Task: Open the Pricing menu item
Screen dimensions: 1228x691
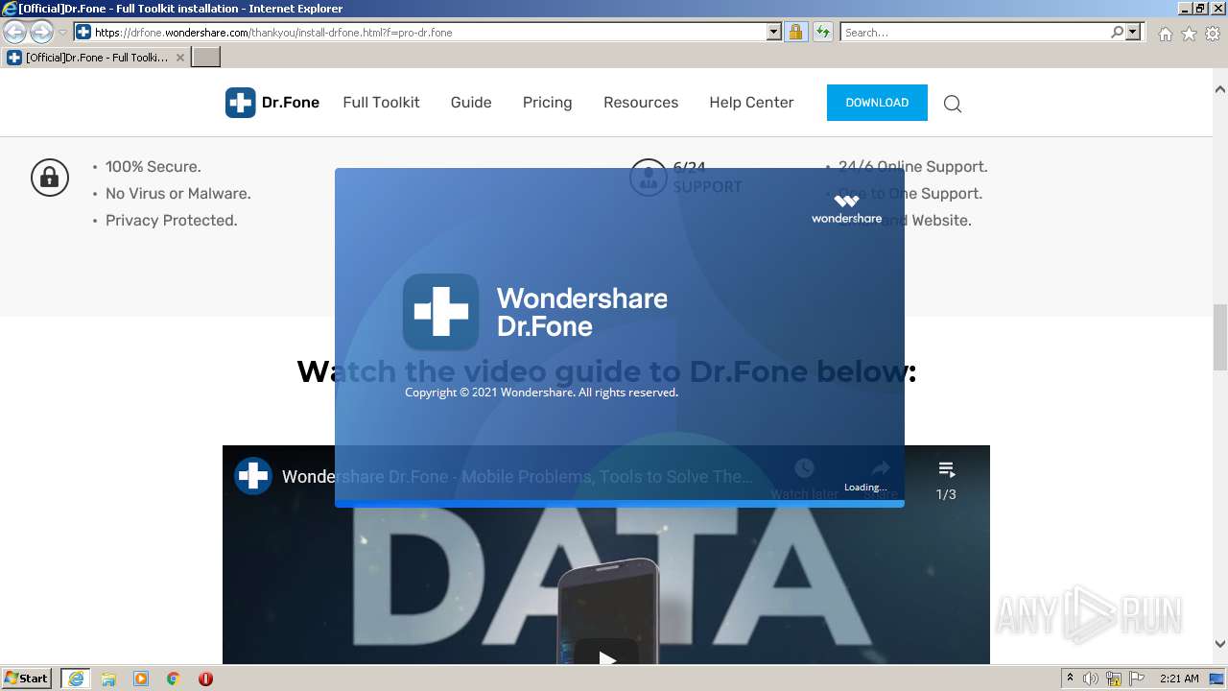Action: tap(547, 103)
